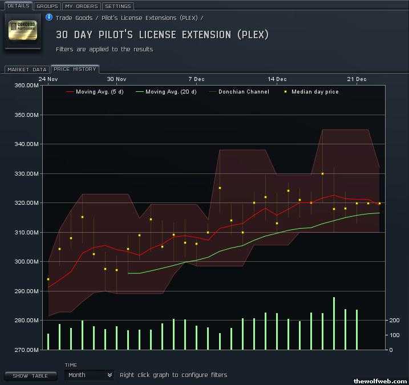The image size is (409, 385).
Task: Click the 30 Day Pilot's License Extension title
Action: click(x=162, y=35)
